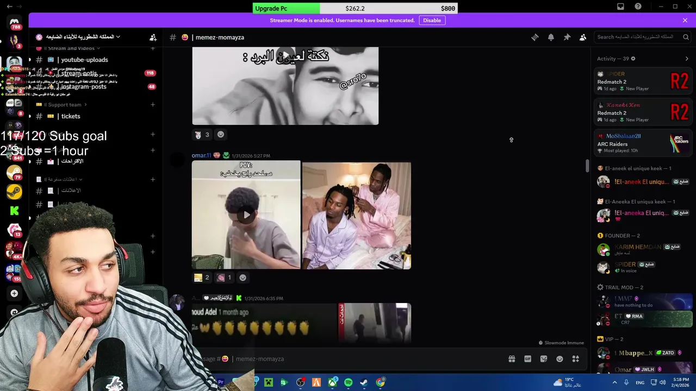Click the Upgrade Pc goal progress bar
This screenshot has height=391, width=696.
355,8
